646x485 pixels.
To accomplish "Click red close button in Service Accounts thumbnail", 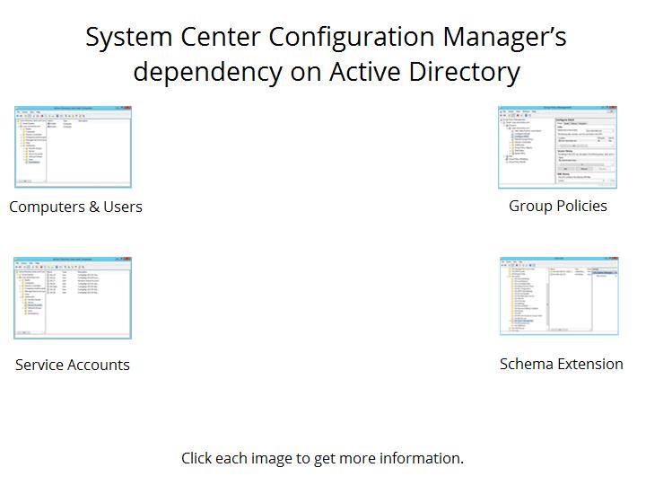I will (x=128, y=260).
